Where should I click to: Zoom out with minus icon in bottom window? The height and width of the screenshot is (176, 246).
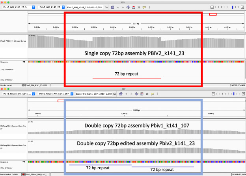[213, 94]
